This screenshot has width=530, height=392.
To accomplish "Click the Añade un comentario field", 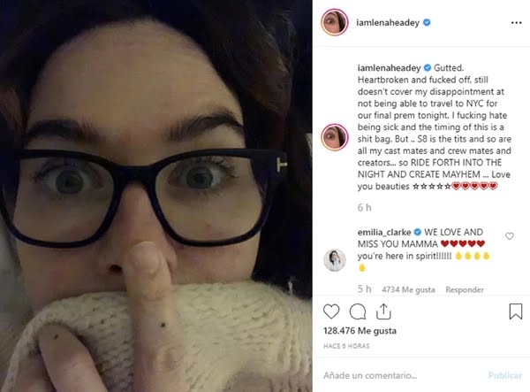I will (x=402, y=375).
